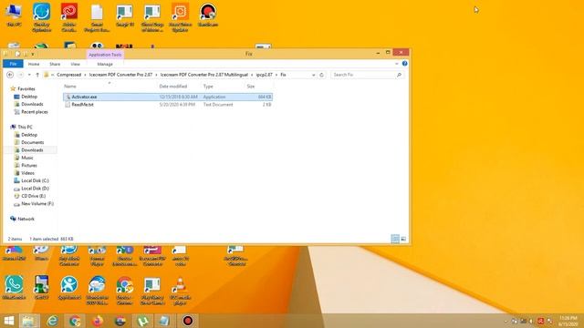Switch to Details view toggle in status bar
The height and width of the screenshot is (328, 584).
395,239
